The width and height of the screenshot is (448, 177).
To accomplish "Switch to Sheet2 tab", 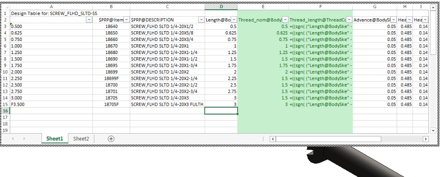I will pyautogui.click(x=81, y=138).
